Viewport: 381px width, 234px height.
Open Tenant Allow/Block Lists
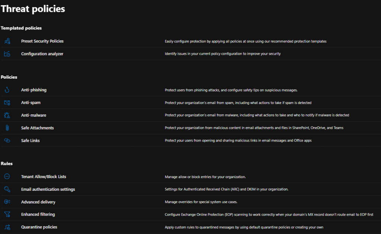[44, 177]
